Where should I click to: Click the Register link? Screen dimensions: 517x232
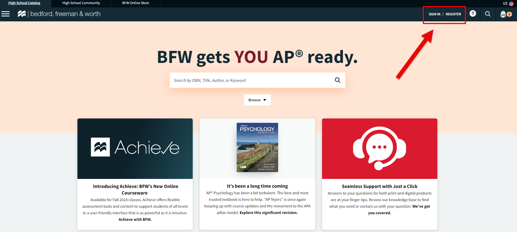tap(453, 14)
